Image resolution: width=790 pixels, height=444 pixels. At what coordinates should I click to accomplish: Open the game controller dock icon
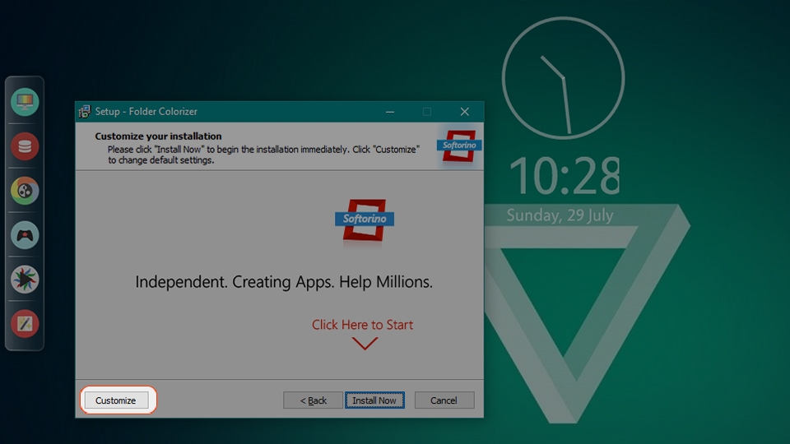pos(25,235)
